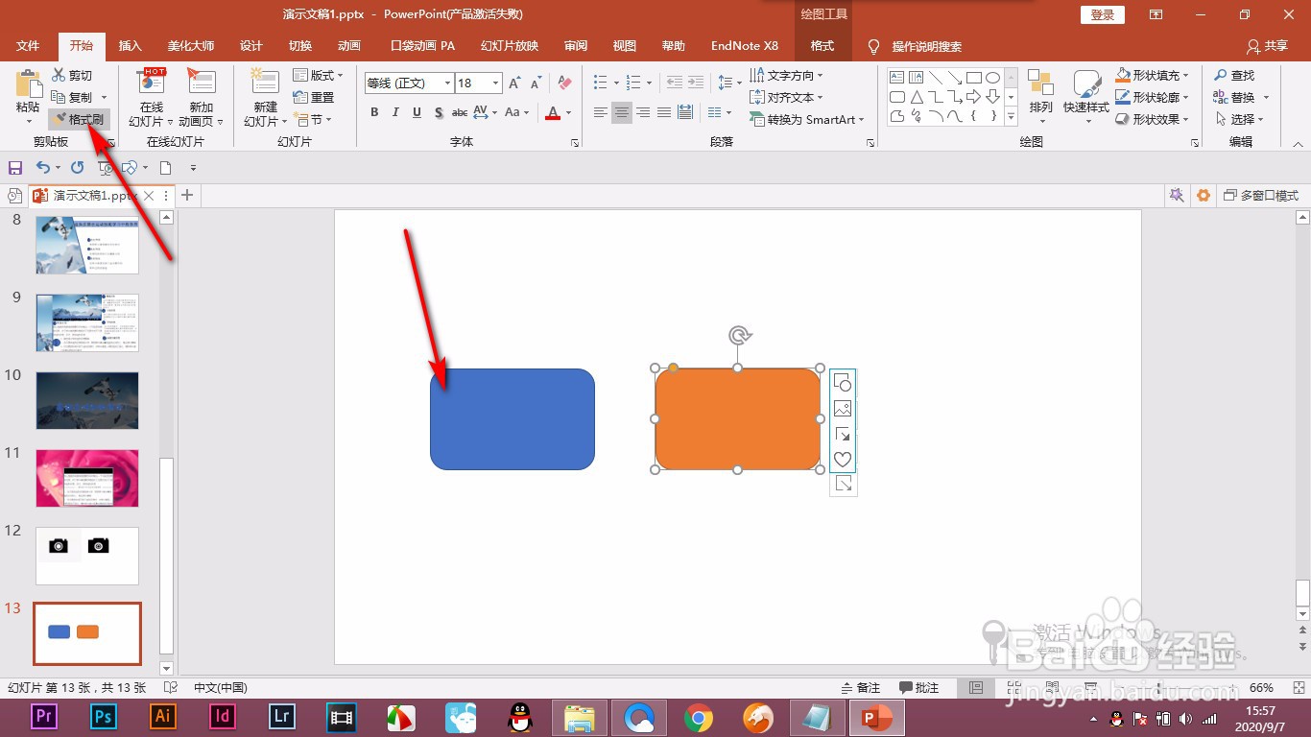This screenshot has width=1311, height=737.
Task: Select the right arrow shape in gallery
Action: click(973, 97)
